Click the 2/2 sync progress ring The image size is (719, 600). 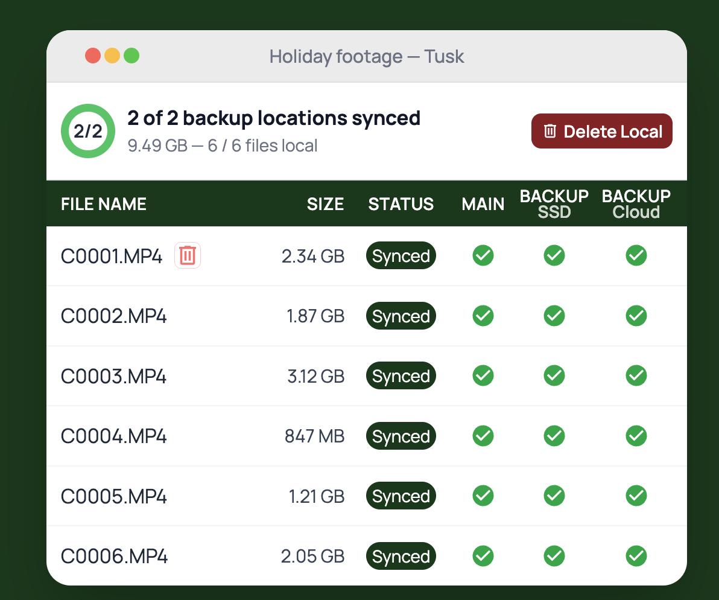click(x=88, y=131)
